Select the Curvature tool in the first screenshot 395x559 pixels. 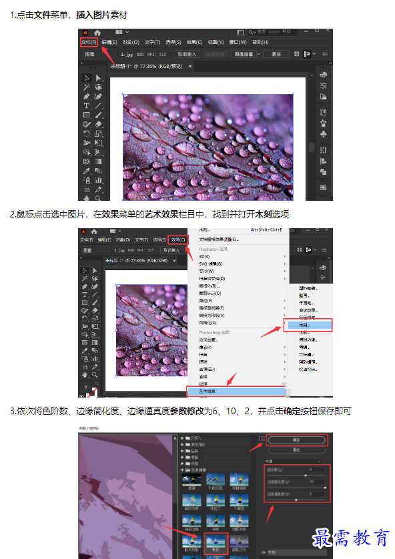click(98, 96)
